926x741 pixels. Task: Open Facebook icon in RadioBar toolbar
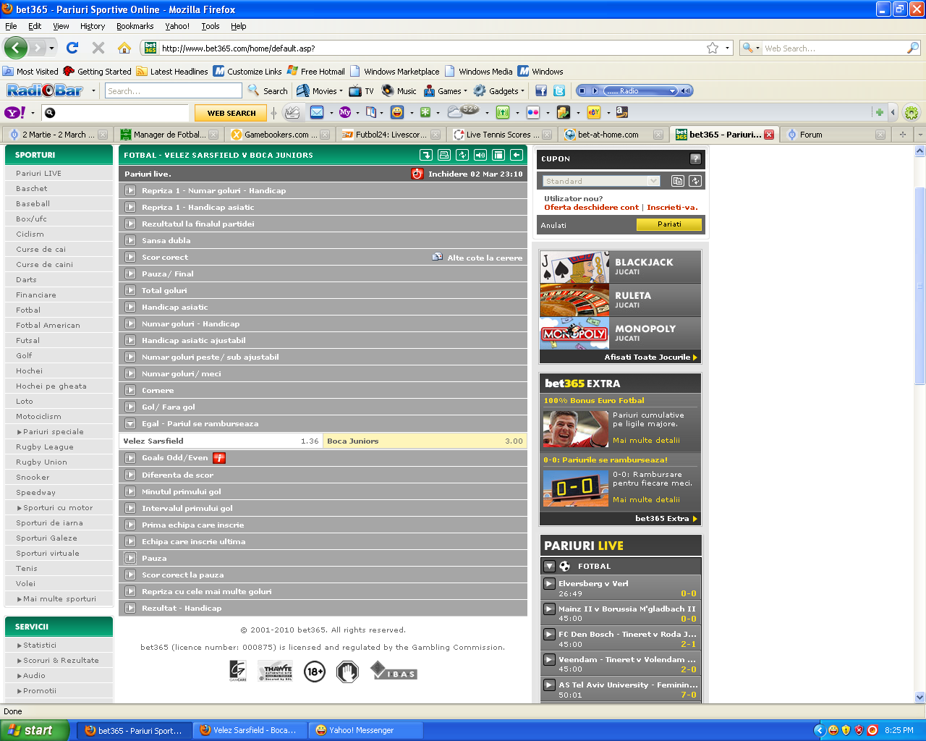pyautogui.click(x=541, y=90)
